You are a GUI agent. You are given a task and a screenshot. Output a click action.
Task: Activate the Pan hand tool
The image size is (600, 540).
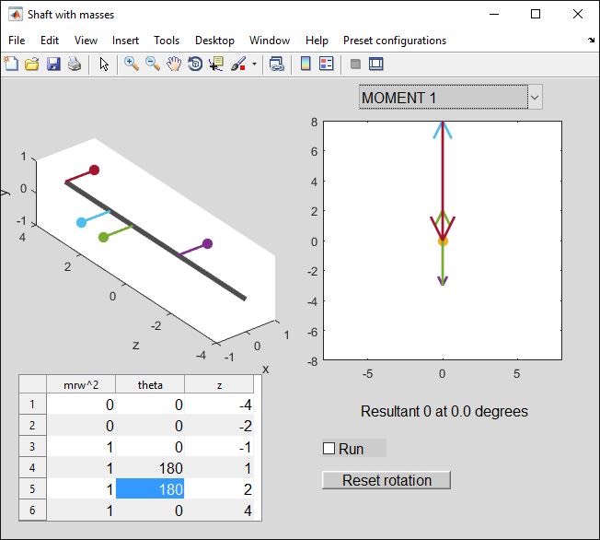coord(173,65)
